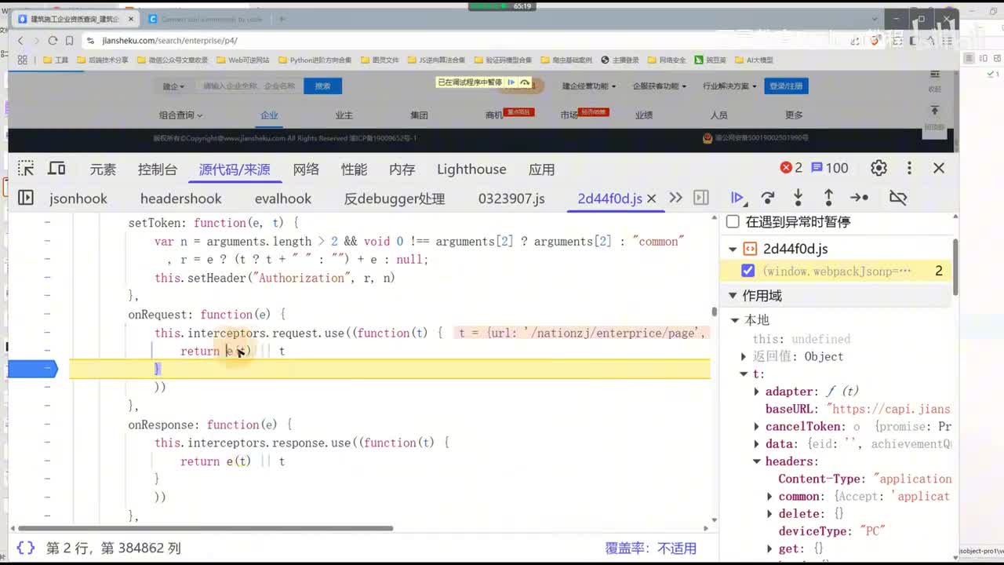Activate the DevTools inspect element picker
Screen dimensions: 1004x565
click(26, 169)
